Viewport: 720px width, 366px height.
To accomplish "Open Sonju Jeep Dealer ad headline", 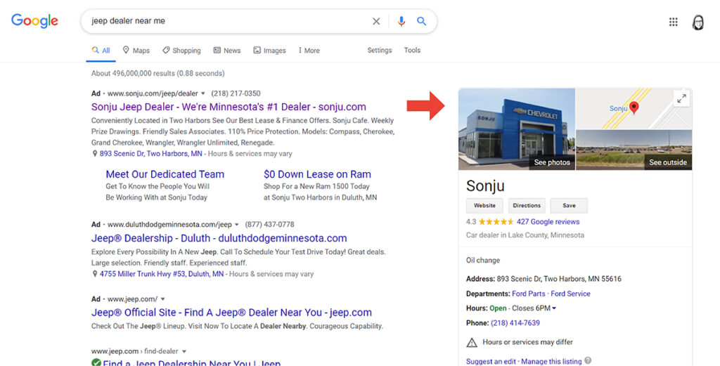I will pos(229,107).
